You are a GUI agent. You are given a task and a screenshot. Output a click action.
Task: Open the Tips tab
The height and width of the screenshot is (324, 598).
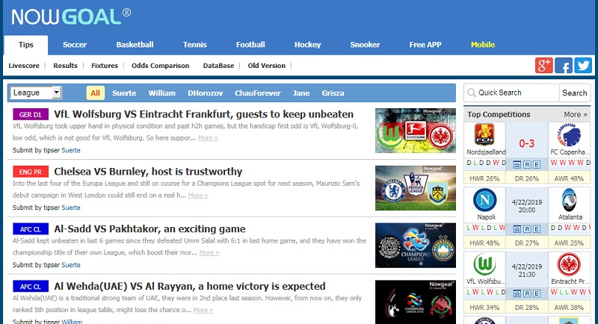pyautogui.click(x=26, y=45)
